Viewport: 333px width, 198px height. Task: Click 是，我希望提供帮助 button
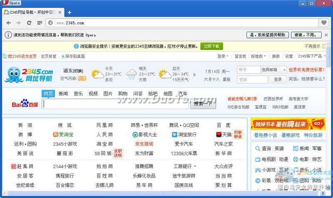pyautogui.click(x=268, y=35)
